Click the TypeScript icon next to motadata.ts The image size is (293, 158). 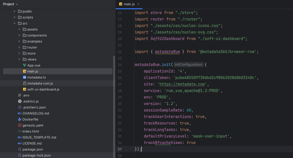point(25,77)
